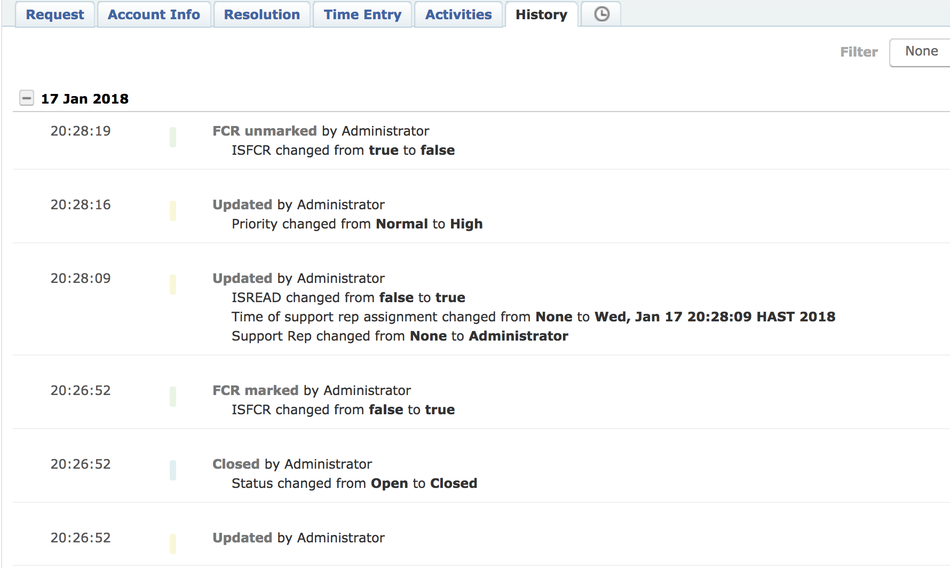Click the FCR unmarked event title
The image size is (950, 568).
pyautogui.click(x=265, y=131)
